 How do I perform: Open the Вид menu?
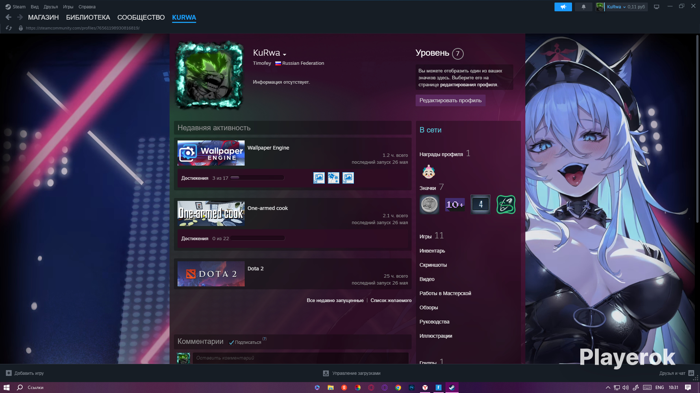pos(35,7)
